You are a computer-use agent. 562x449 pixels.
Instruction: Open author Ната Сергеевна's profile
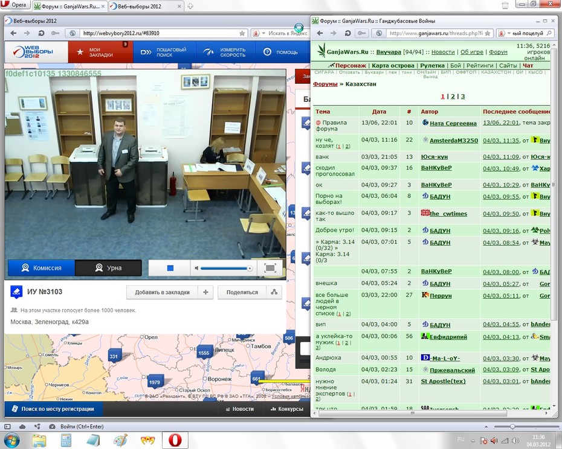pos(453,124)
